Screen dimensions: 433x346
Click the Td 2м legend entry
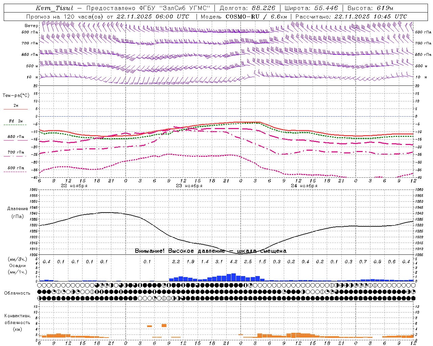(x=16, y=121)
